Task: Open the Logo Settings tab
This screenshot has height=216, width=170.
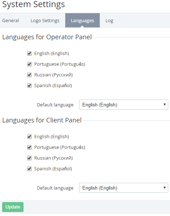Action: [x=45, y=20]
